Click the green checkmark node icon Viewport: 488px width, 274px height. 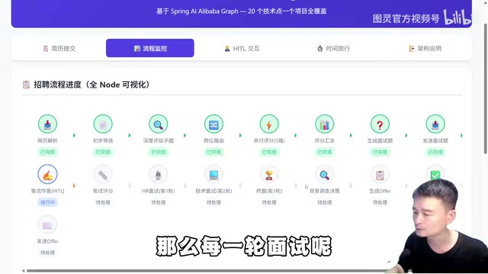[x=435, y=174]
